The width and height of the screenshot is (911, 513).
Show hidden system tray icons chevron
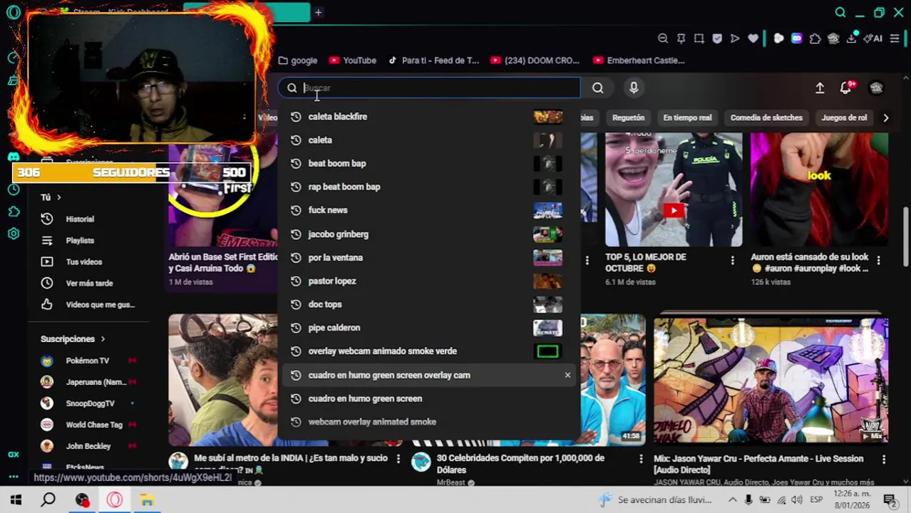(x=732, y=499)
